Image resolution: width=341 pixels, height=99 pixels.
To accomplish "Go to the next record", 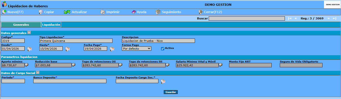I will pyautogui.click(x=329, y=18).
